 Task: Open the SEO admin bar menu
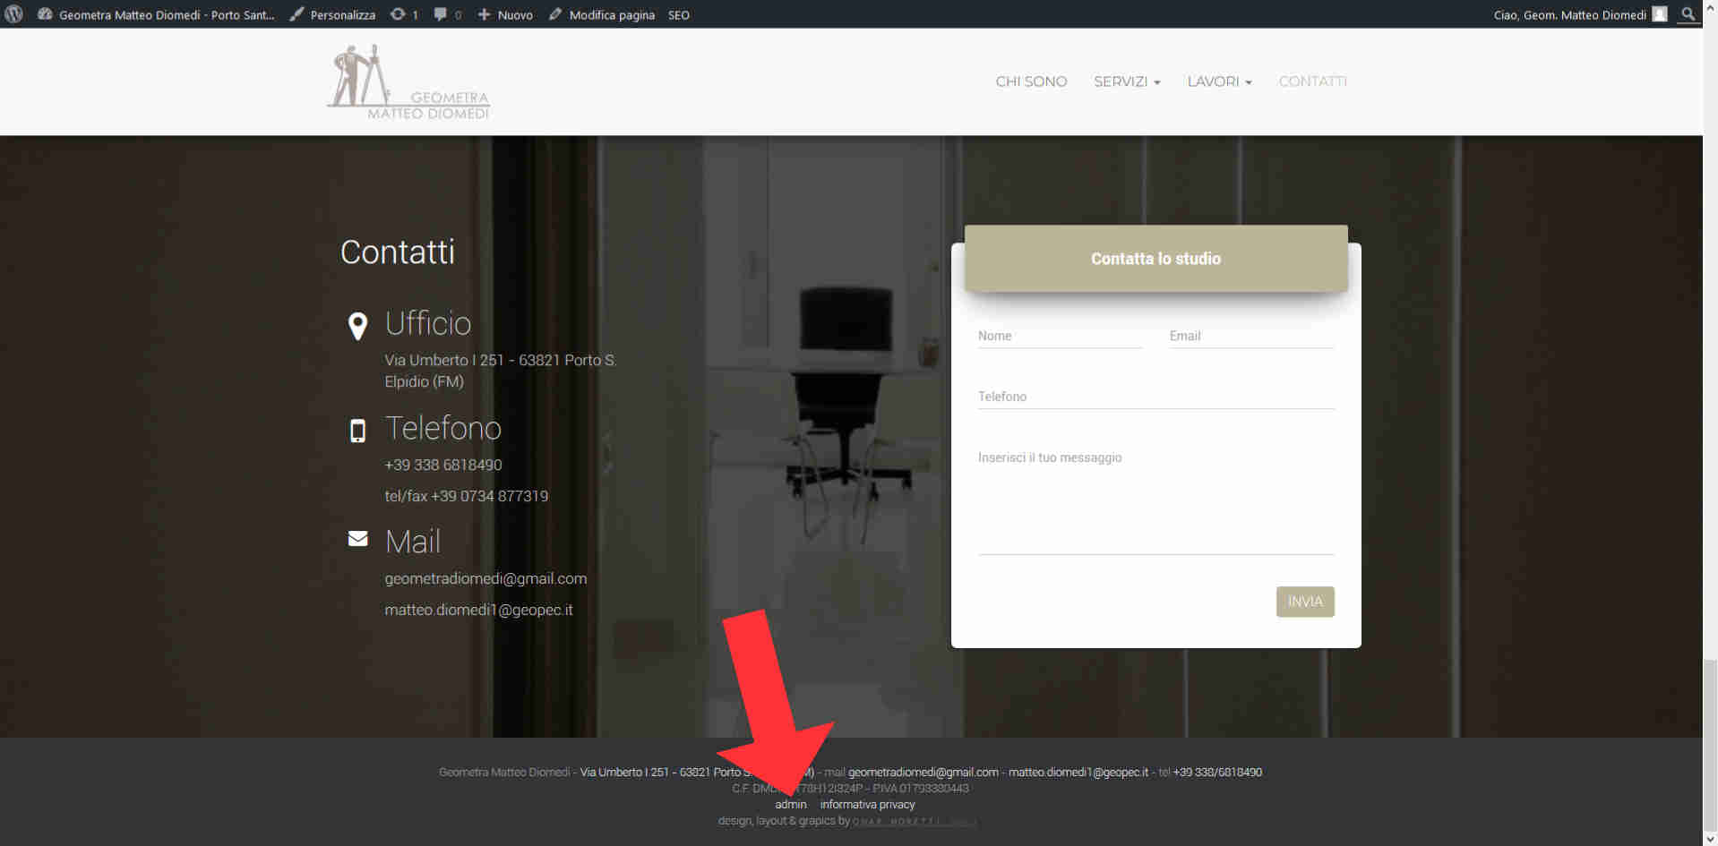pos(679,14)
